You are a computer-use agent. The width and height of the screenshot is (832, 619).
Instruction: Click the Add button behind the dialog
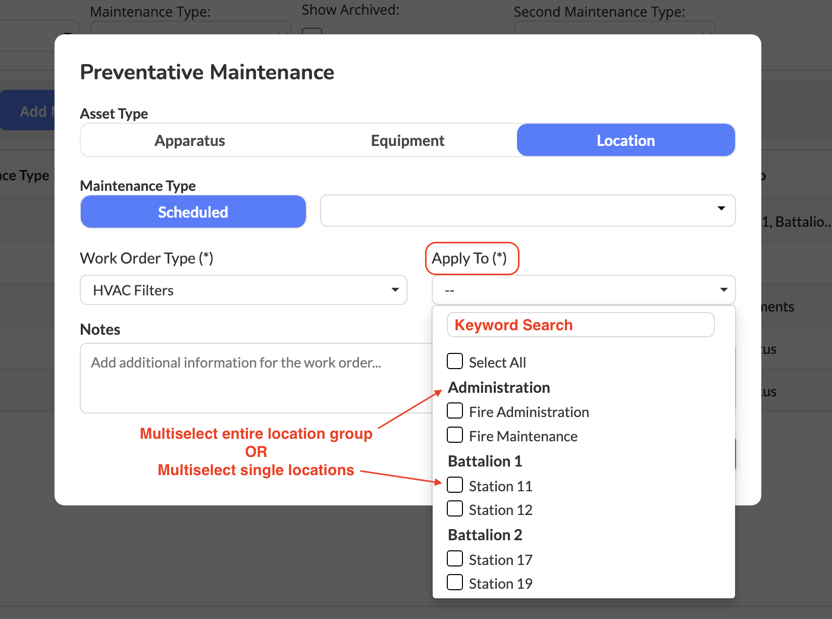28,111
